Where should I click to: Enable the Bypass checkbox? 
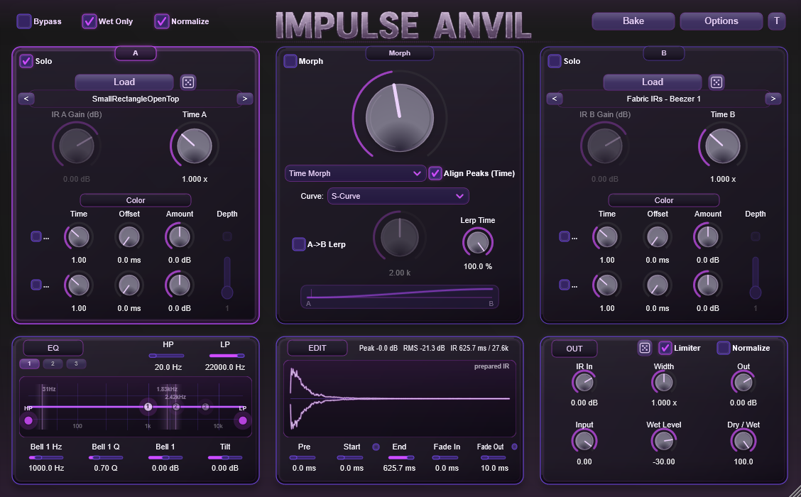pos(24,21)
